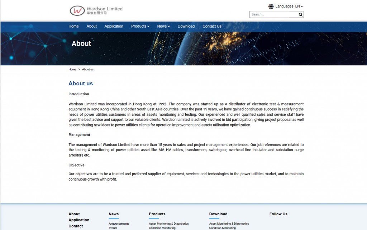Screen dimensions: 367x230
Task: Expand the News navigation menu
Action: (x=163, y=26)
